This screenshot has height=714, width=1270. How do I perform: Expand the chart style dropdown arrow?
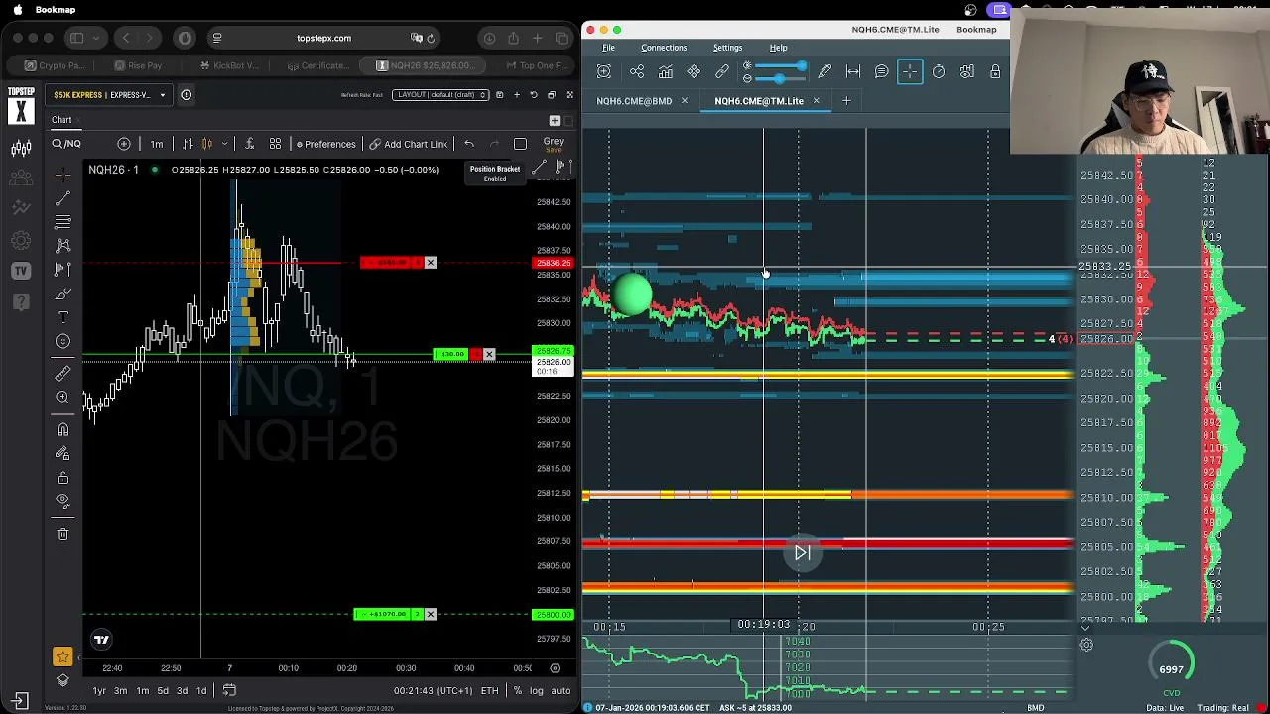coord(224,144)
